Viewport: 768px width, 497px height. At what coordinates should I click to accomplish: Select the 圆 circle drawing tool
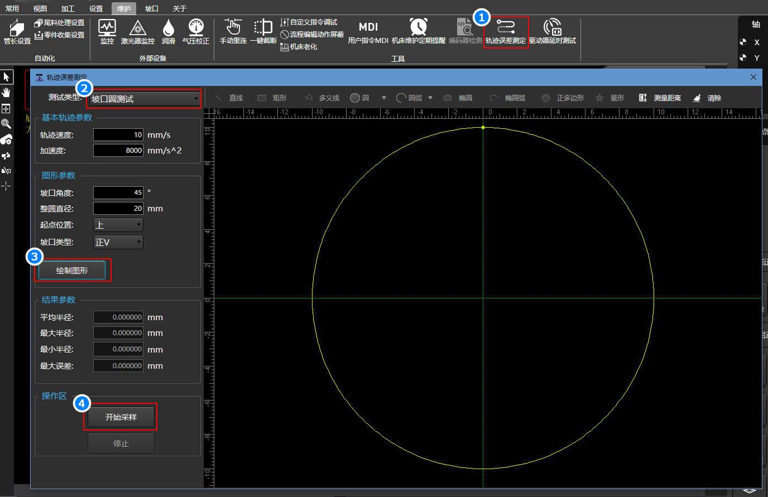[359, 98]
